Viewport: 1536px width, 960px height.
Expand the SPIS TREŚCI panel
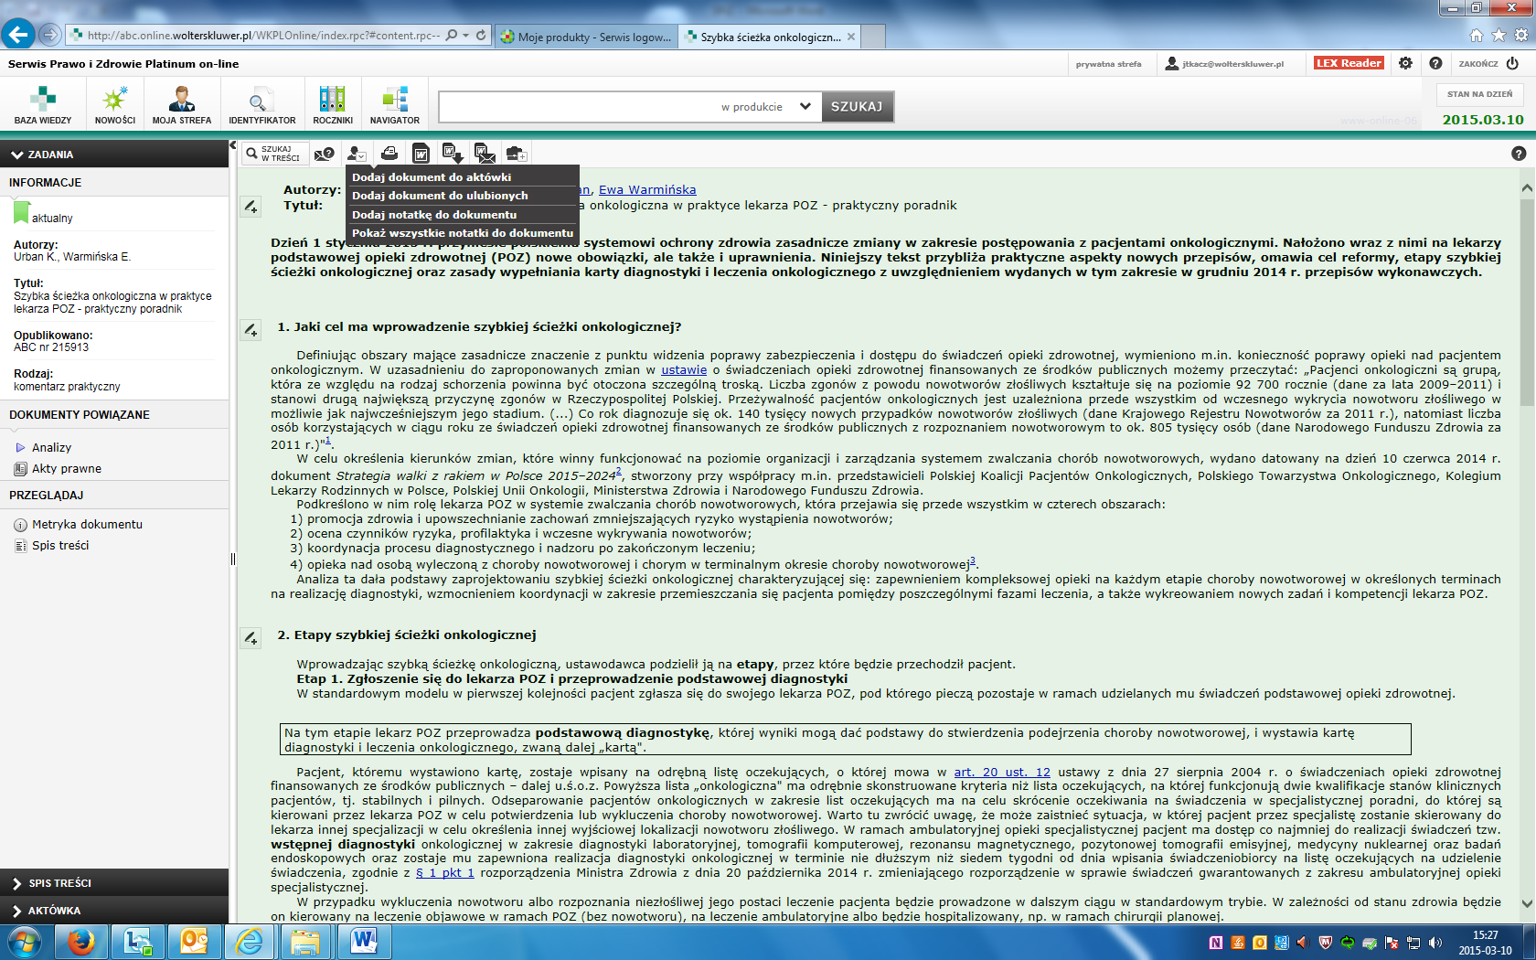114,882
